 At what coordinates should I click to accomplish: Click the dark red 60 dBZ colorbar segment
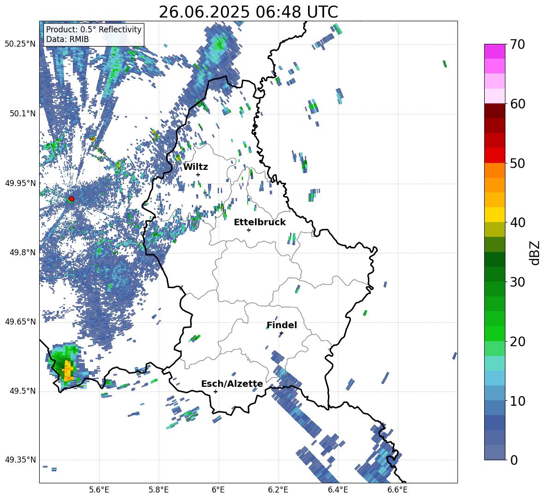point(494,111)
